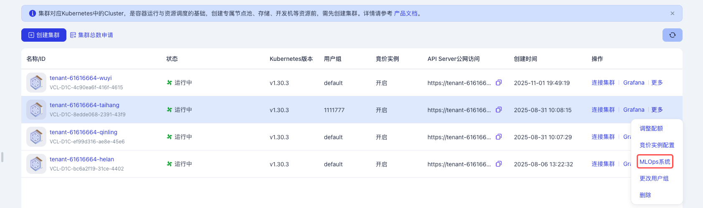Choose 调整配额 in the more menu

pyautogui.click(x=651, y=128)
